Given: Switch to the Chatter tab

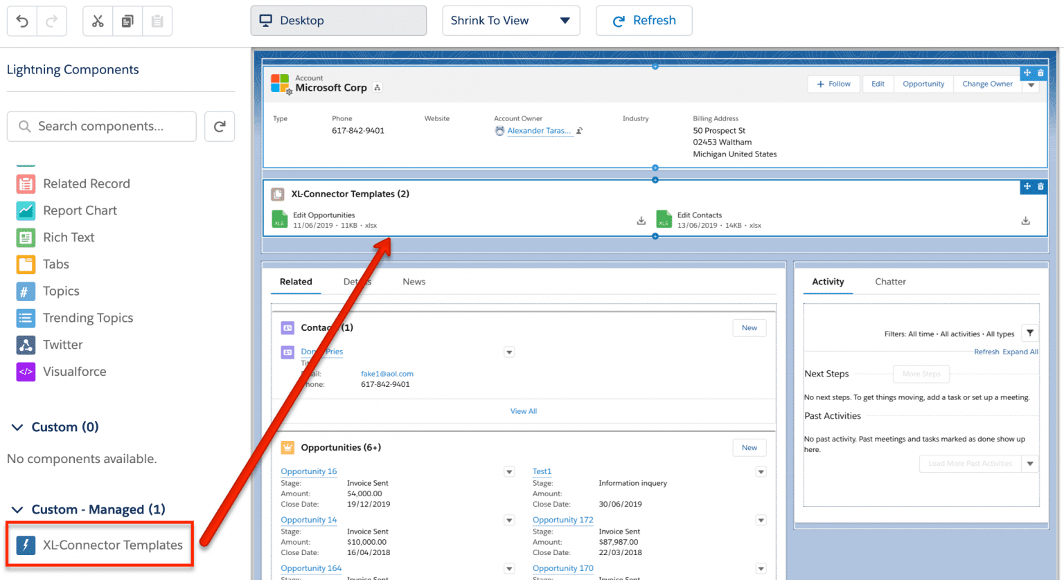Looking at the screenshot, I should coord(890,282).
